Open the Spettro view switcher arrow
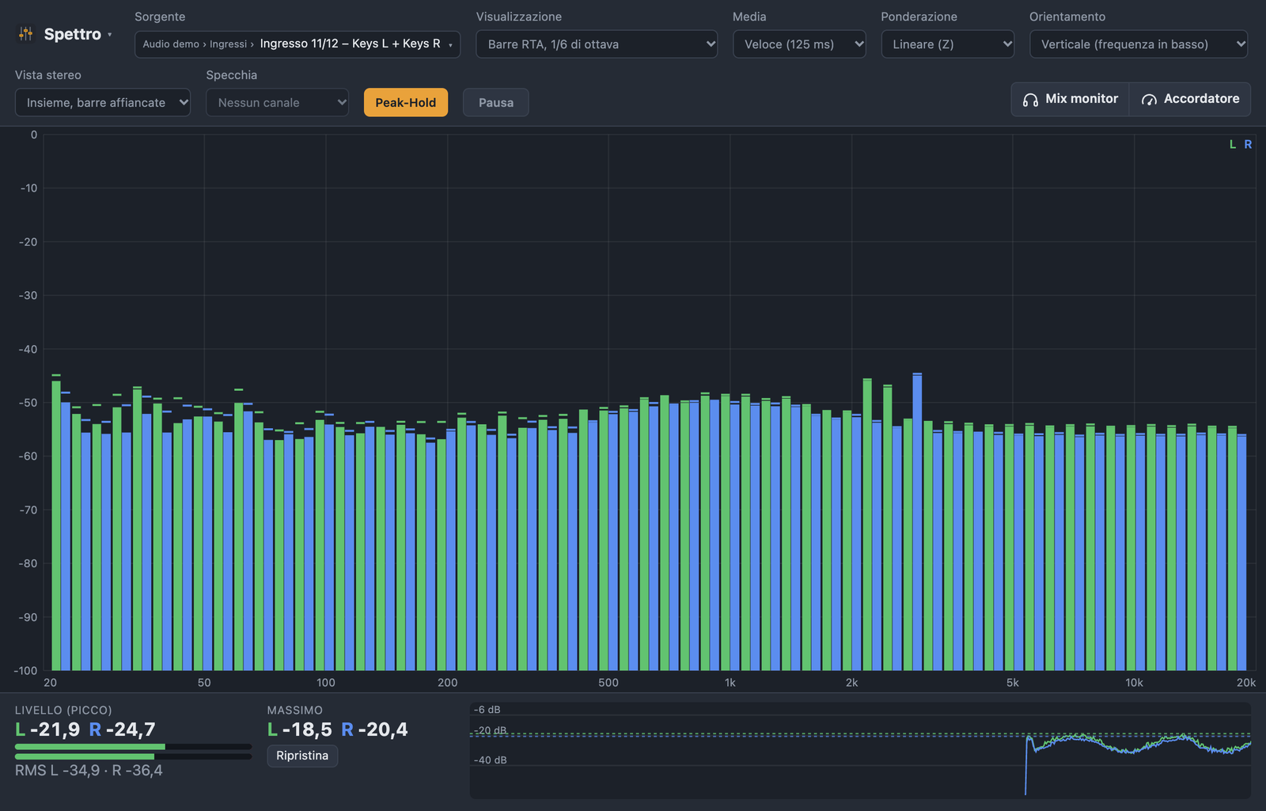This screenshot has width=1266, height=811. pyautogui.click(x=110, y=35)
